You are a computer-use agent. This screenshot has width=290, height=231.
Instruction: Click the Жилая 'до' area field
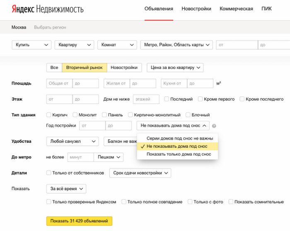143,83
